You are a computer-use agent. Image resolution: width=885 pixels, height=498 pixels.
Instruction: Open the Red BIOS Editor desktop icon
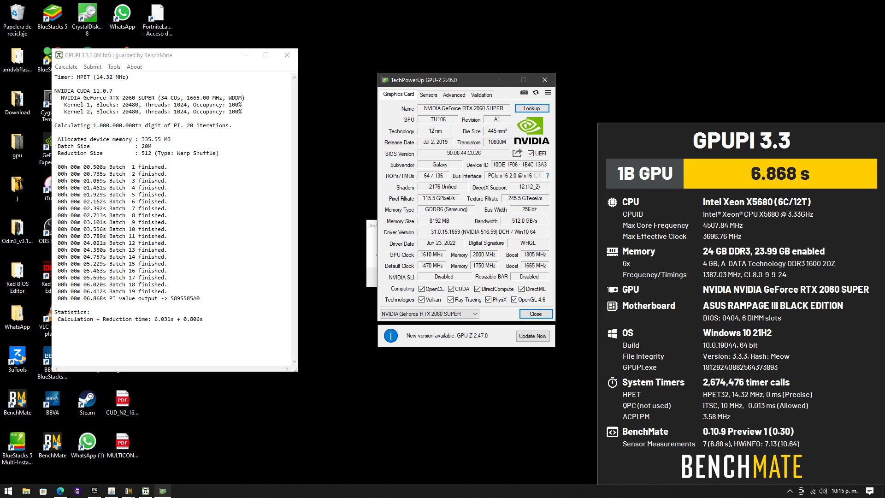click(17, 278)
